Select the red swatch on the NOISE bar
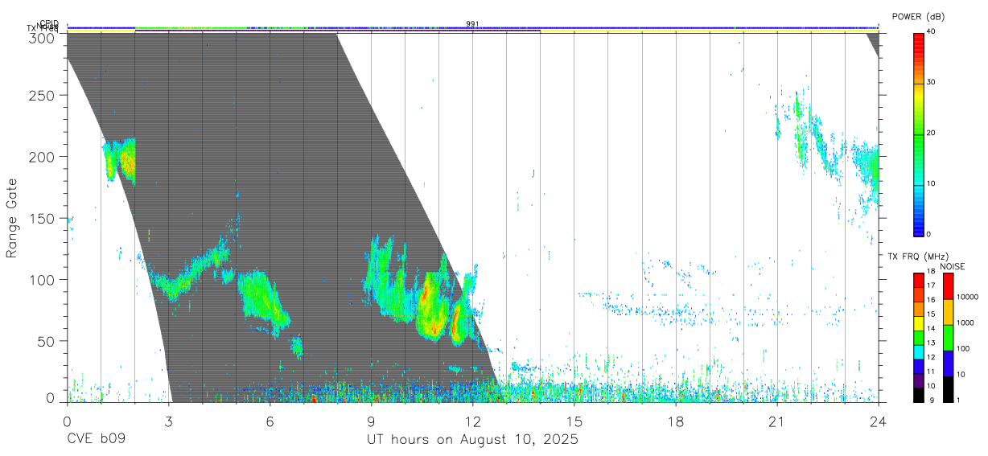 tap(948, 286)
